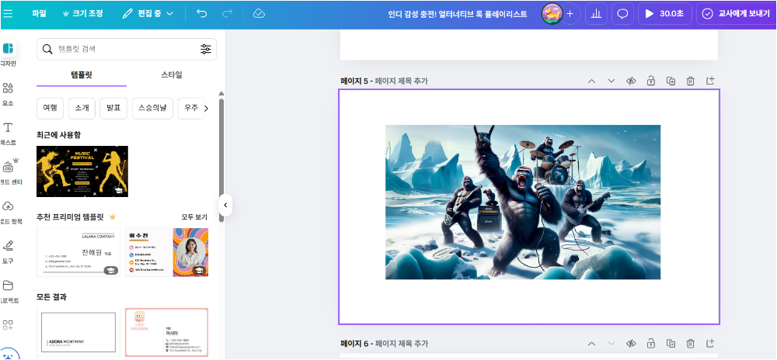The image size is (777, 360).
Task: Open the 요소 elements panel
Action: 8,94
